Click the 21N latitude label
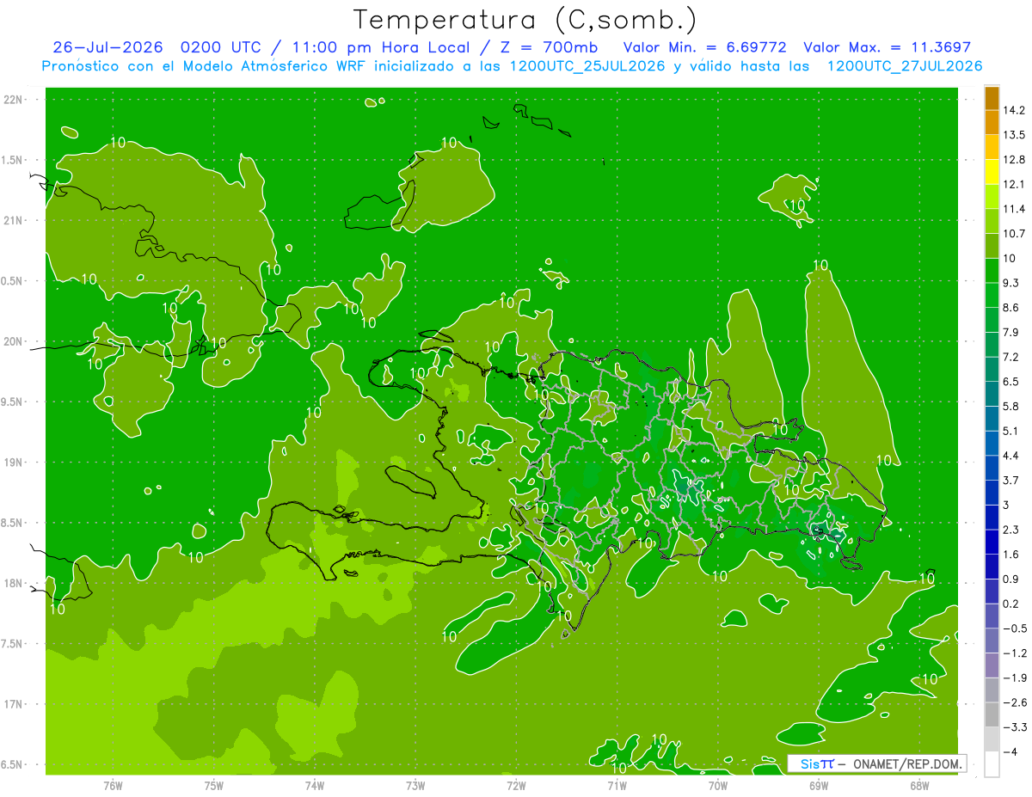Viewport: 1032px width, 797px height. pyautogui.click(x=13, y=220)
